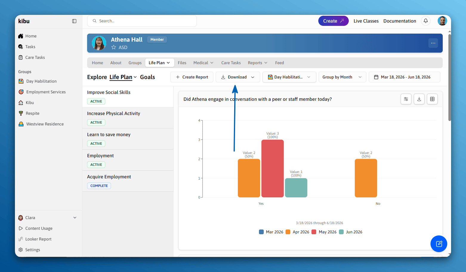The height and width of the screenshot is (272, 466).
Task: Open chart filter settings icon
Action: (406, 99)
